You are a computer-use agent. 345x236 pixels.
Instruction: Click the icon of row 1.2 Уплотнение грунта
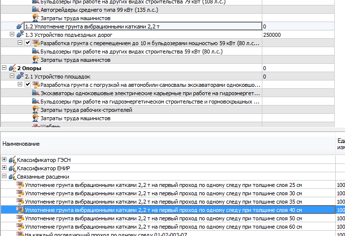point(20,26)
